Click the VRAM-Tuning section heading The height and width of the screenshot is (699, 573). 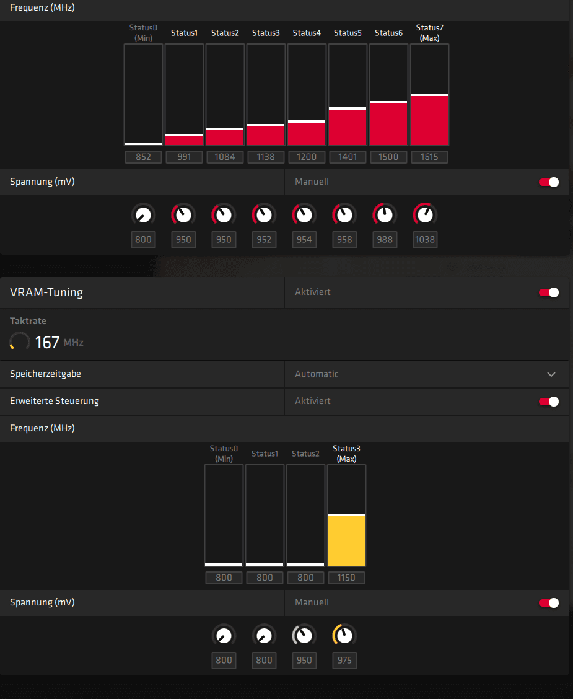(46, 292)
